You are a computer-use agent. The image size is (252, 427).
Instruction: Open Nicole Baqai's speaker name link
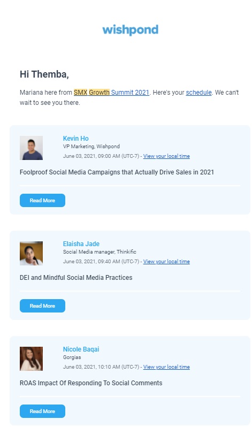[x=81, y=349]
